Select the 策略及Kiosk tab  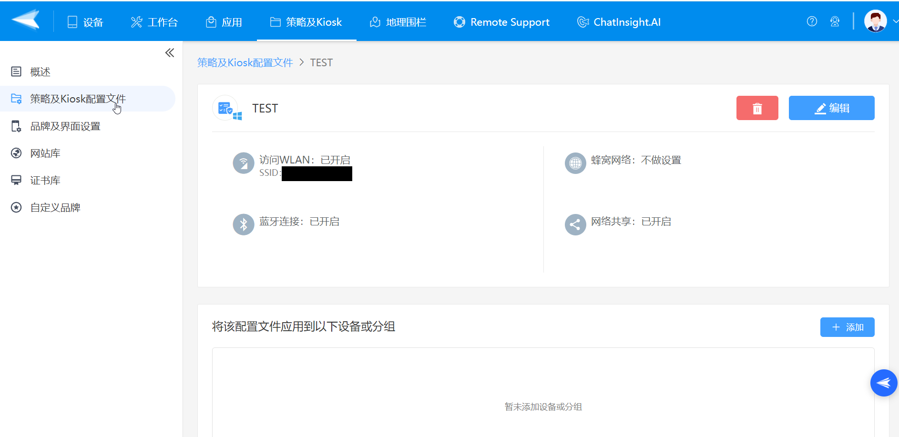click(306, 22)
